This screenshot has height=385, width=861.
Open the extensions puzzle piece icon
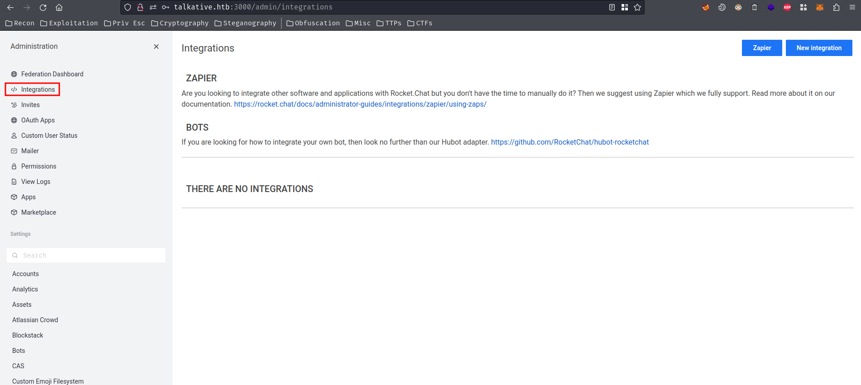pyautogui.click(x=836, y=7)
